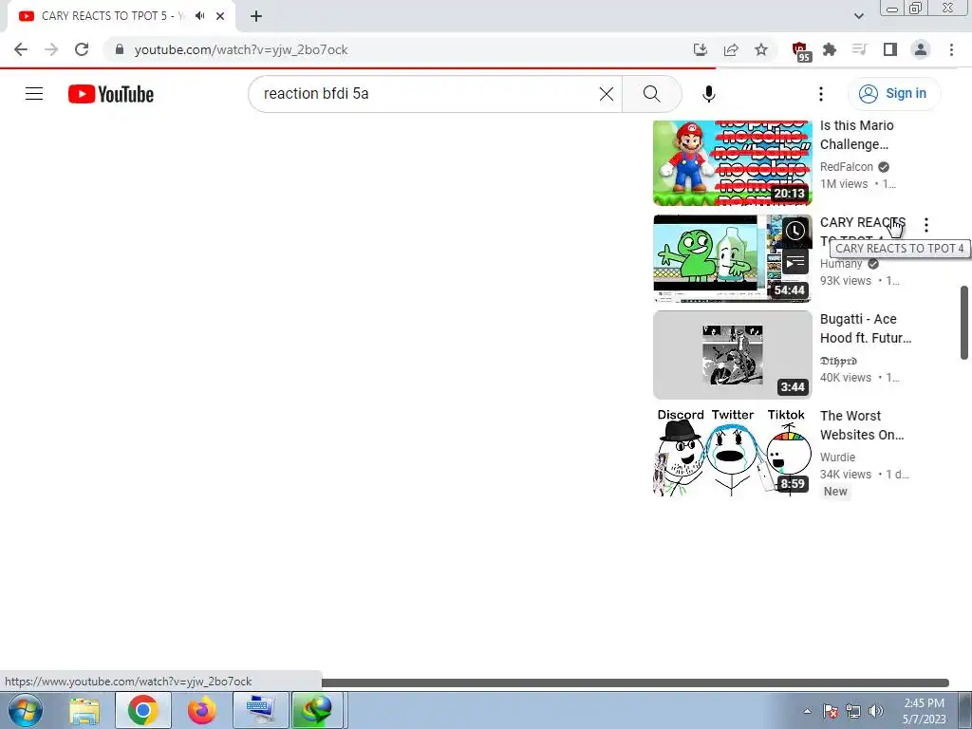Click the forward navigation arrow

pos(51,49)
